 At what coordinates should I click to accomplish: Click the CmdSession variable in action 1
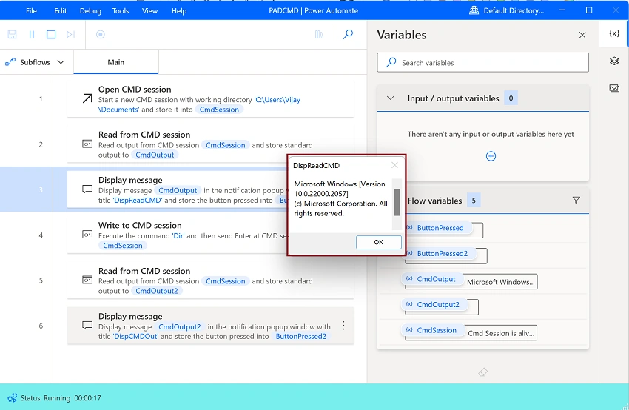[219, 110]
